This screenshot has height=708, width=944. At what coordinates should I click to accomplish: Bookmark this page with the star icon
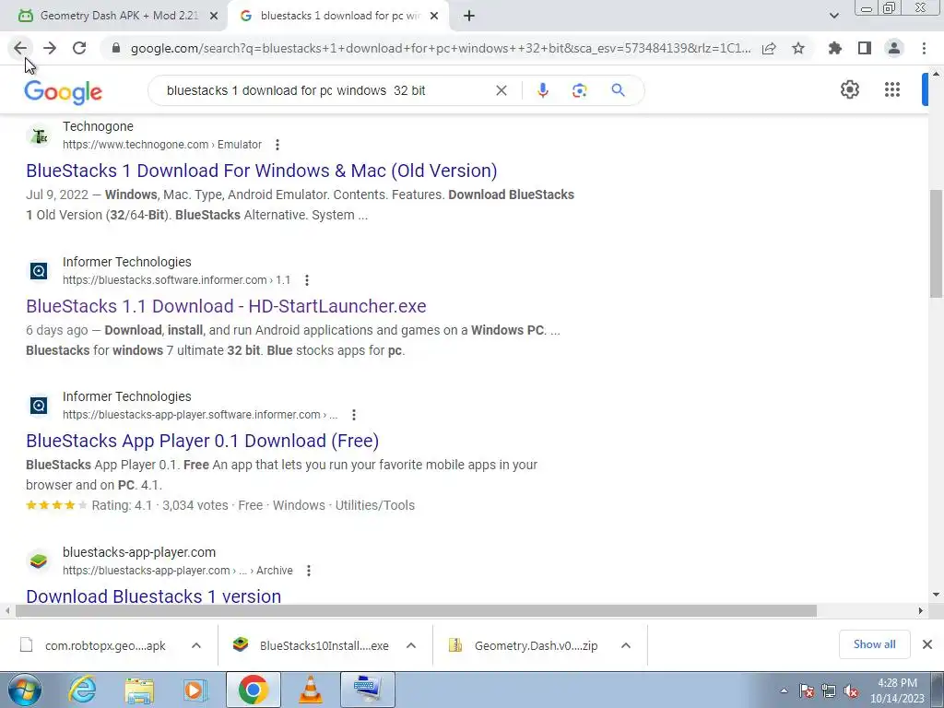click(x=798, y=48)
